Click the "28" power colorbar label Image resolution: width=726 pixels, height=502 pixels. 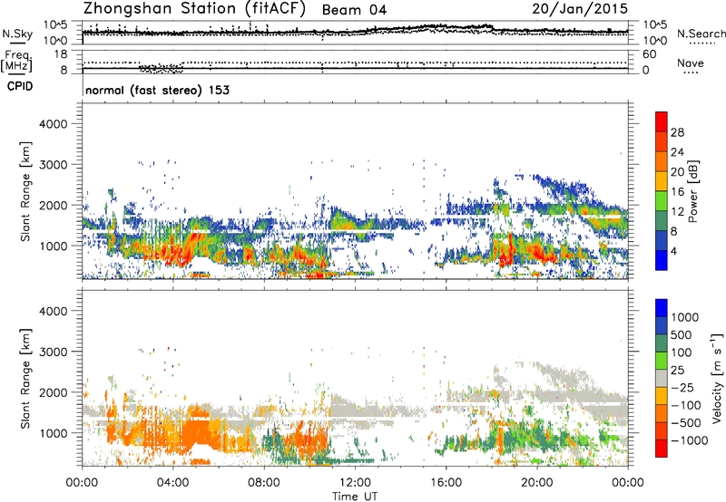click(677, 132)
